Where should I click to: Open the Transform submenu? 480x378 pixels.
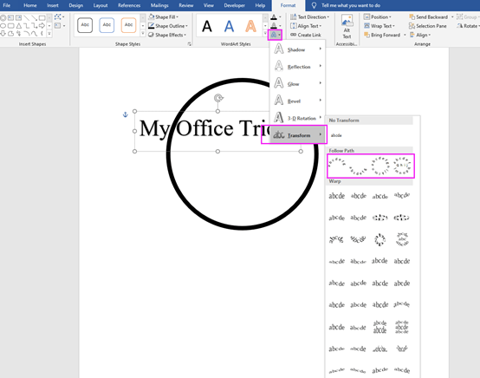click(x=297, y=134)
